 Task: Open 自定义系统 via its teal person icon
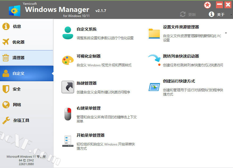68,33
